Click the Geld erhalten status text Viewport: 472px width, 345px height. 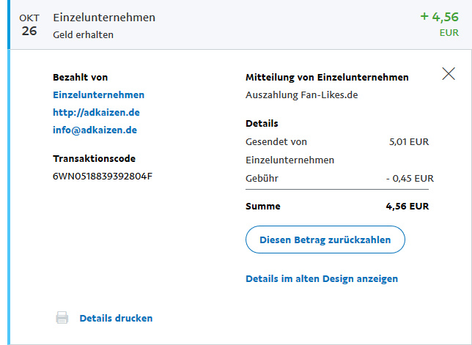coord(83,34)
